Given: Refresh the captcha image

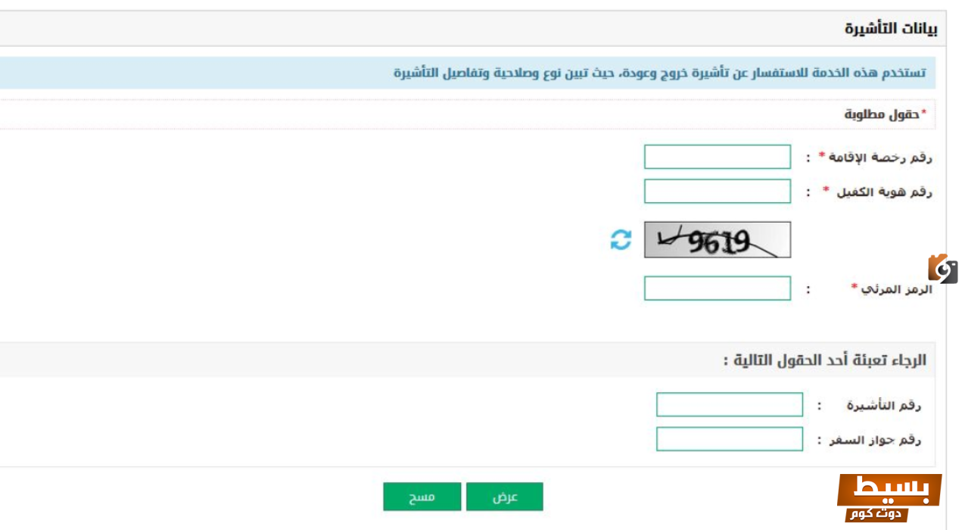Looking at the screenshot, I should pos(621,240).
